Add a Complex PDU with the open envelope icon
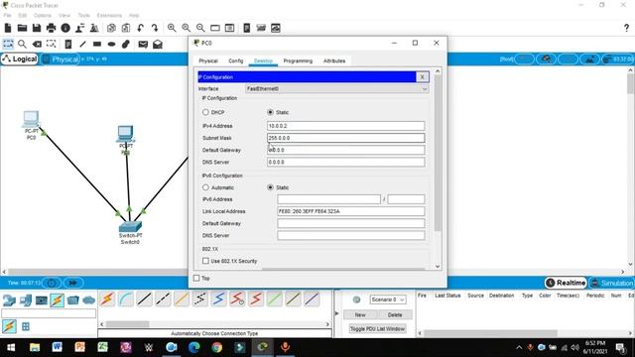Image resolution: width=635 pixels, height=357 pixels. pyautogui.click(x=158, y=44)
